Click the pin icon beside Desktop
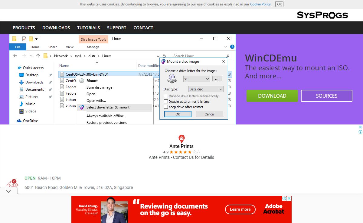The width and height of the screenshot is (363, 223). [x=51, y=75]
